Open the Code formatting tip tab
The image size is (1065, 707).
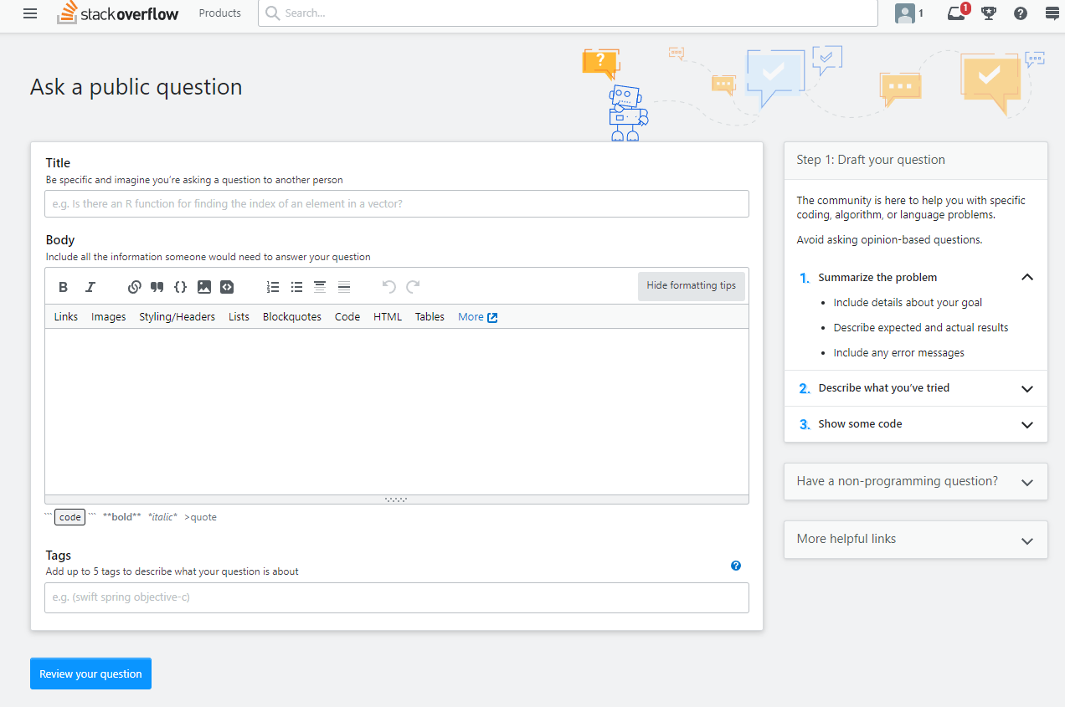point(347,317)
